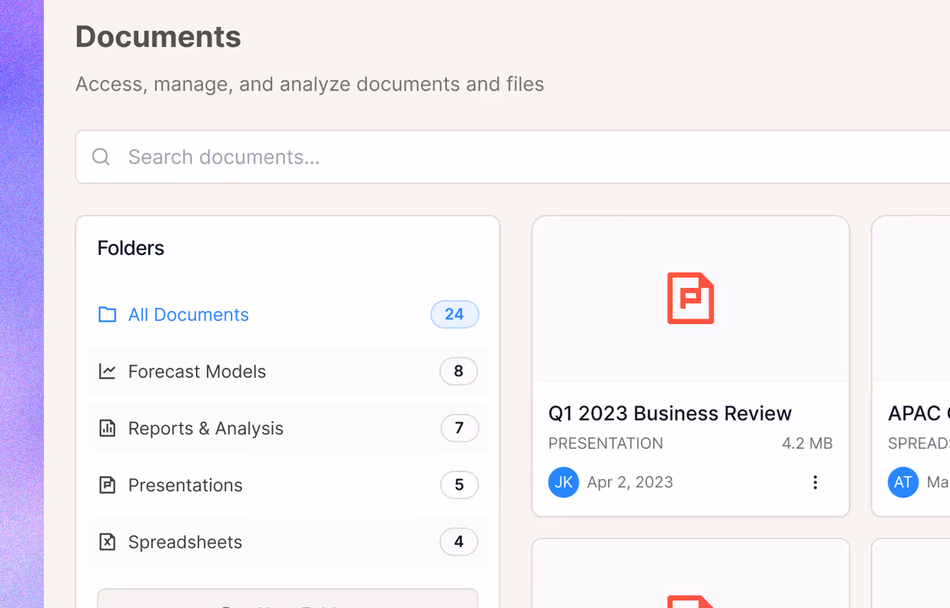Image resolution: width=950 pixels, height=608 pixels.
Task: Open the Reports & Analysis folder
Action: pyautogui.click(x=288, y=428)
